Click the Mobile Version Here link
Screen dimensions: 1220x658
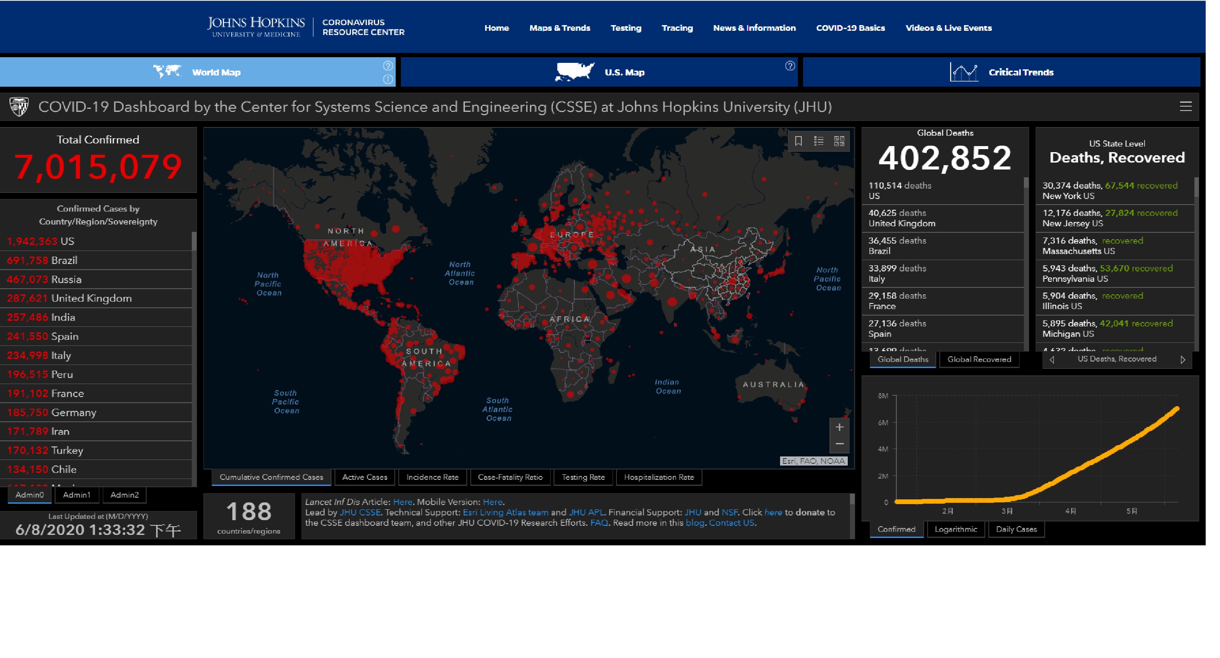[x=492, y=502]
